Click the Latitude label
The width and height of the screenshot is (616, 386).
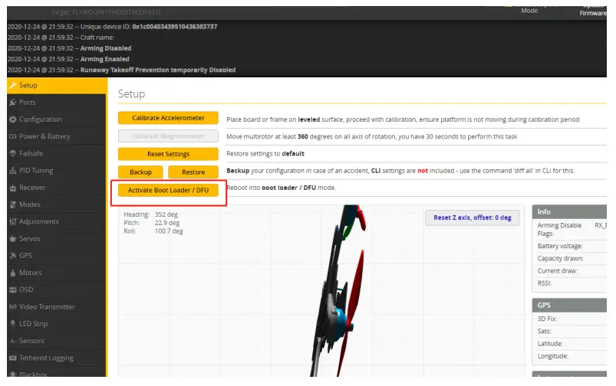coord(550,344)
